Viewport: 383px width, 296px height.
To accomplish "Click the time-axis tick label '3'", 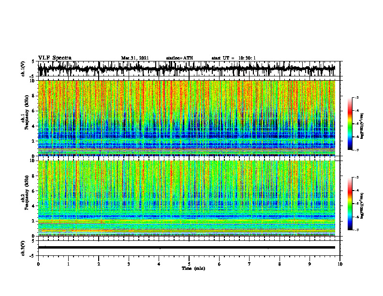I will (129, 264).
